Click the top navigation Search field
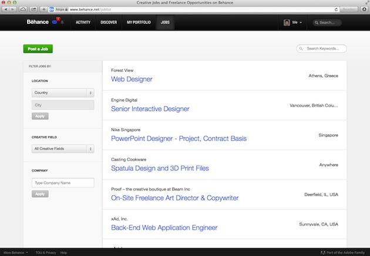Screen dimensions: 370x256 click(327, 23)
